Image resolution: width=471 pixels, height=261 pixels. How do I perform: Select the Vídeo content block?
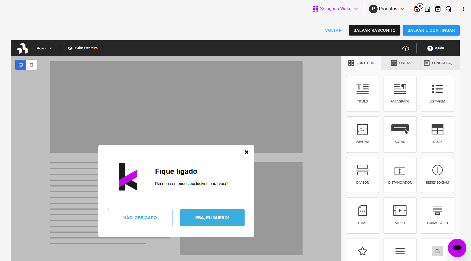pos(400,215)
